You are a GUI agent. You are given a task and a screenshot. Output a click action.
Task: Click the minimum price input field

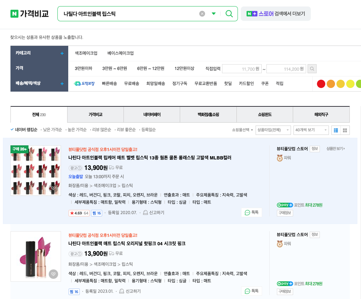[x=241, y=69]
